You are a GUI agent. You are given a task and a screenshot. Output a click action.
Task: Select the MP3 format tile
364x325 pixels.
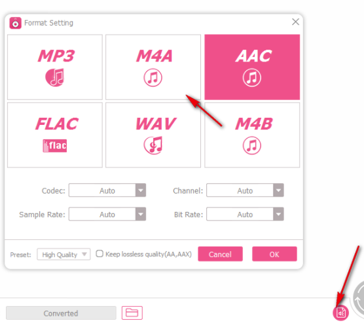coord(55,67)
